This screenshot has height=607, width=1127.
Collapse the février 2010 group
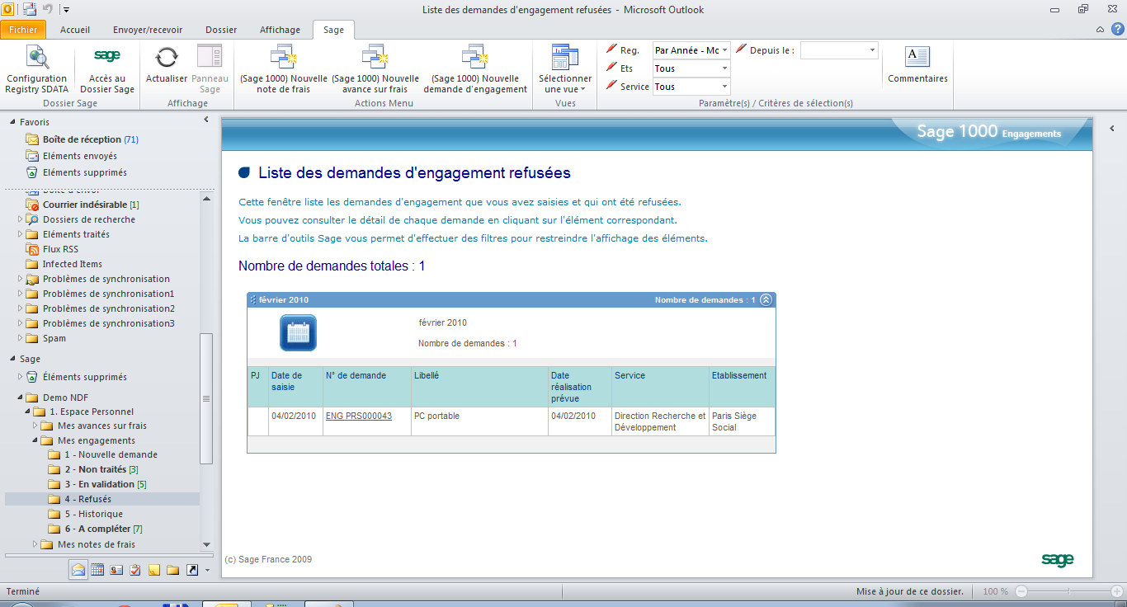tap(766, 300)
